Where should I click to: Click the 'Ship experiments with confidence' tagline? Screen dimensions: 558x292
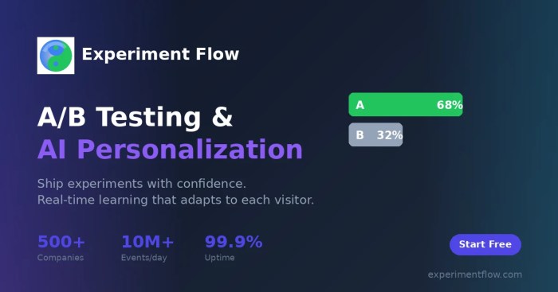pos(142,184)
